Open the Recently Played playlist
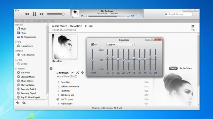This screenshot has height=119, width=213. click(27, 93)
